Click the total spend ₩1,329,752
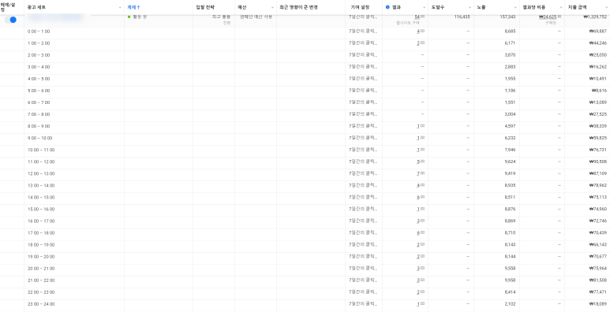Viewport: 610px width, 312px height. [595, 17]
